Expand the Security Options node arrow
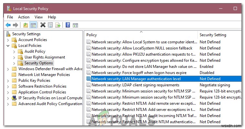 pyautogui.click(x=14, y=63)
